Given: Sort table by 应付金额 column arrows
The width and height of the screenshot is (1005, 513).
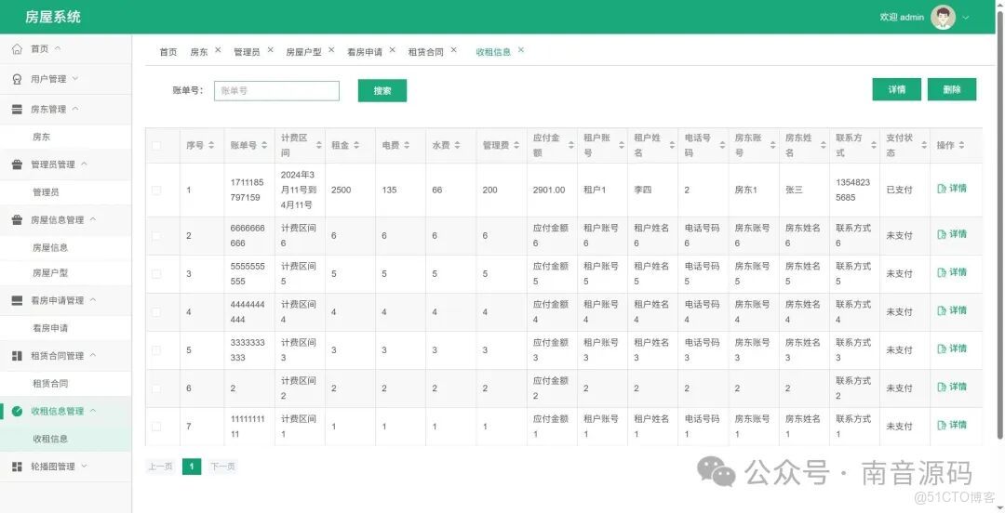Looking at the screenshot, I should tap(570, 145).
